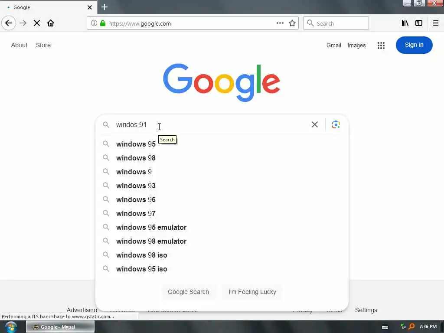Search by image with Google Lens icon
This screenshot has height=333, width=444.
336,124
